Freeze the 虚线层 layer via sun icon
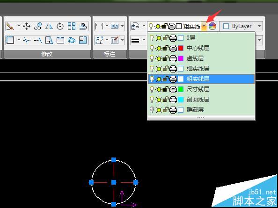The height and width of the screenshot is (208, 278). coord(159,58)
